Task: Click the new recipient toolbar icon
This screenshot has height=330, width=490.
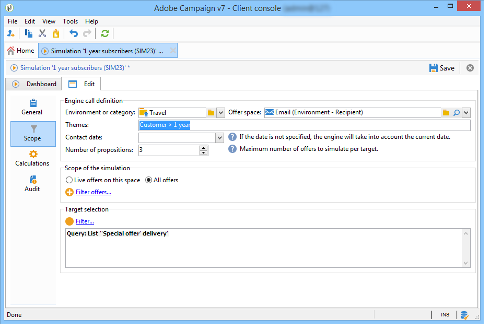Action: [11, 33]
